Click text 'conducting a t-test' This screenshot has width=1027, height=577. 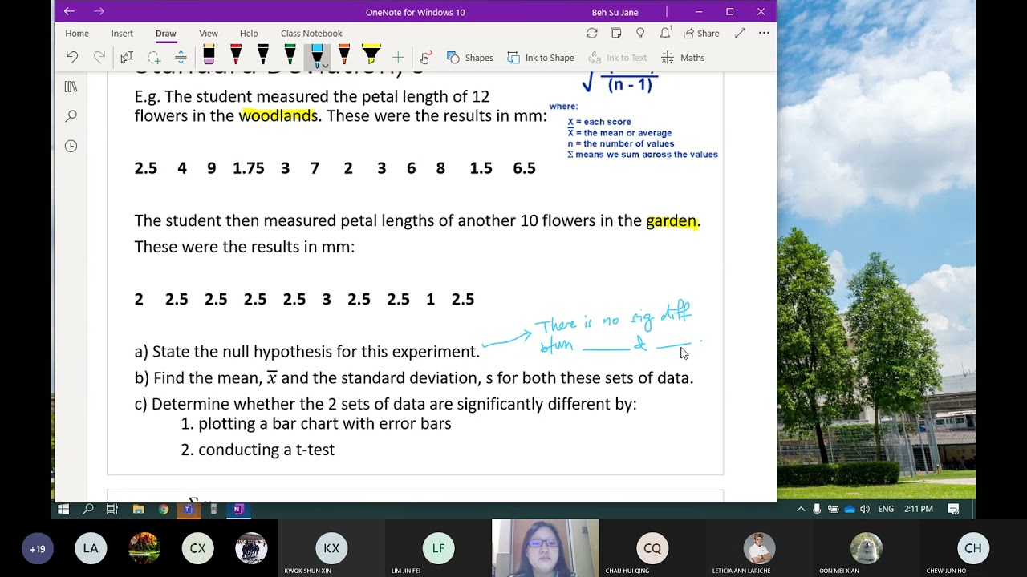coord(266,450)
